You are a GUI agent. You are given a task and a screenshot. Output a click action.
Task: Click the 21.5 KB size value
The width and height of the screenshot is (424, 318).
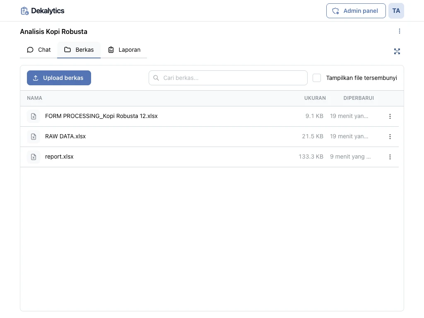click(313, 136)
